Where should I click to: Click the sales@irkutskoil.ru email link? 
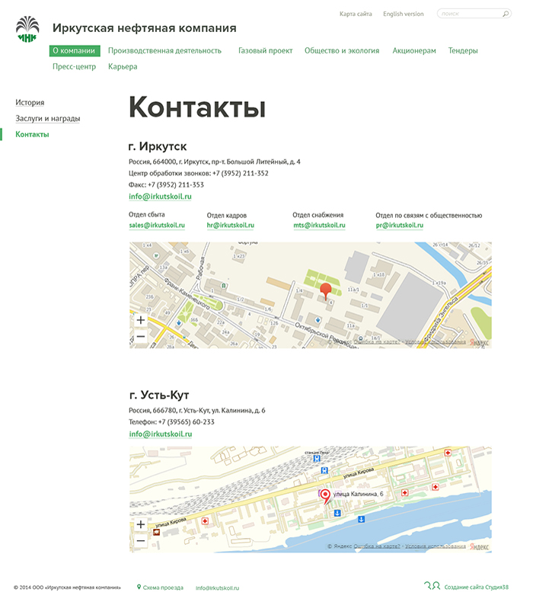pyautogui.click(x=157, y=226)
